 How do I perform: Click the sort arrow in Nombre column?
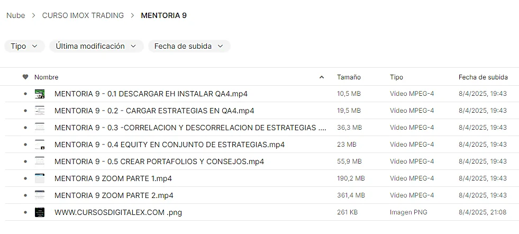tap(322, 77)
